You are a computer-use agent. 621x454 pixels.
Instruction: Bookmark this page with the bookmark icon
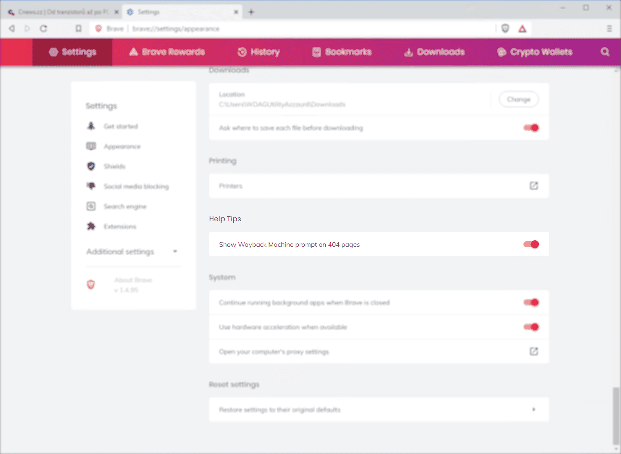[x=79, y=29]
